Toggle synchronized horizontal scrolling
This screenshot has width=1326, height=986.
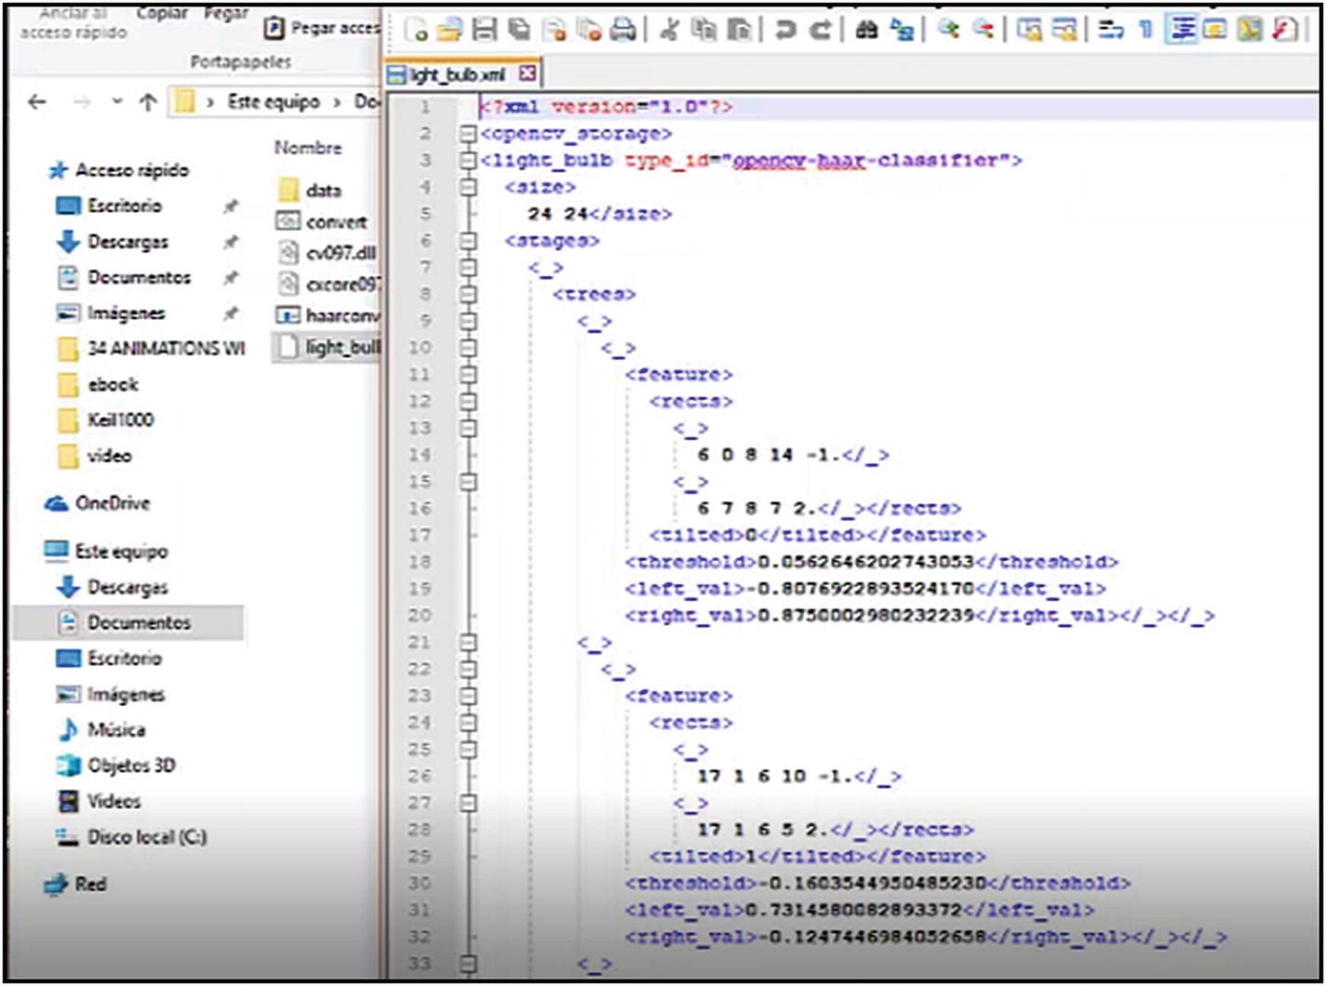point(1064,30)
